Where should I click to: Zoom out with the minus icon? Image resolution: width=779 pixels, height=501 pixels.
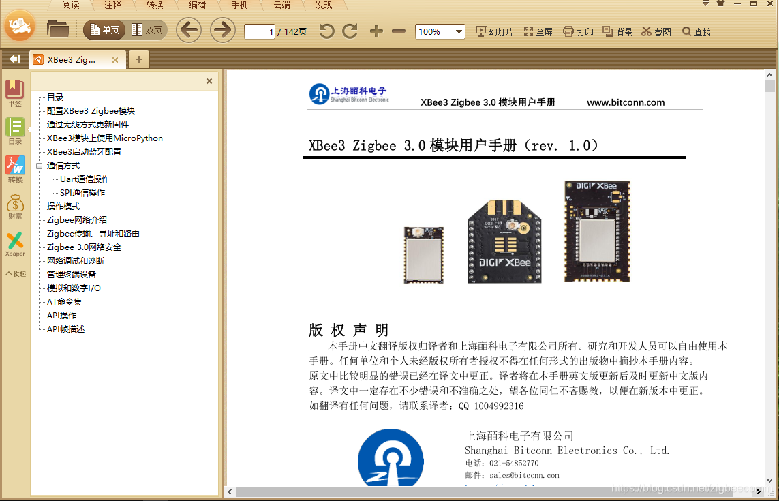399,31
